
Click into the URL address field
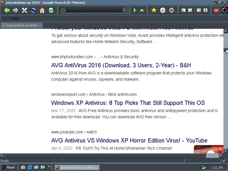click(94, 11)
